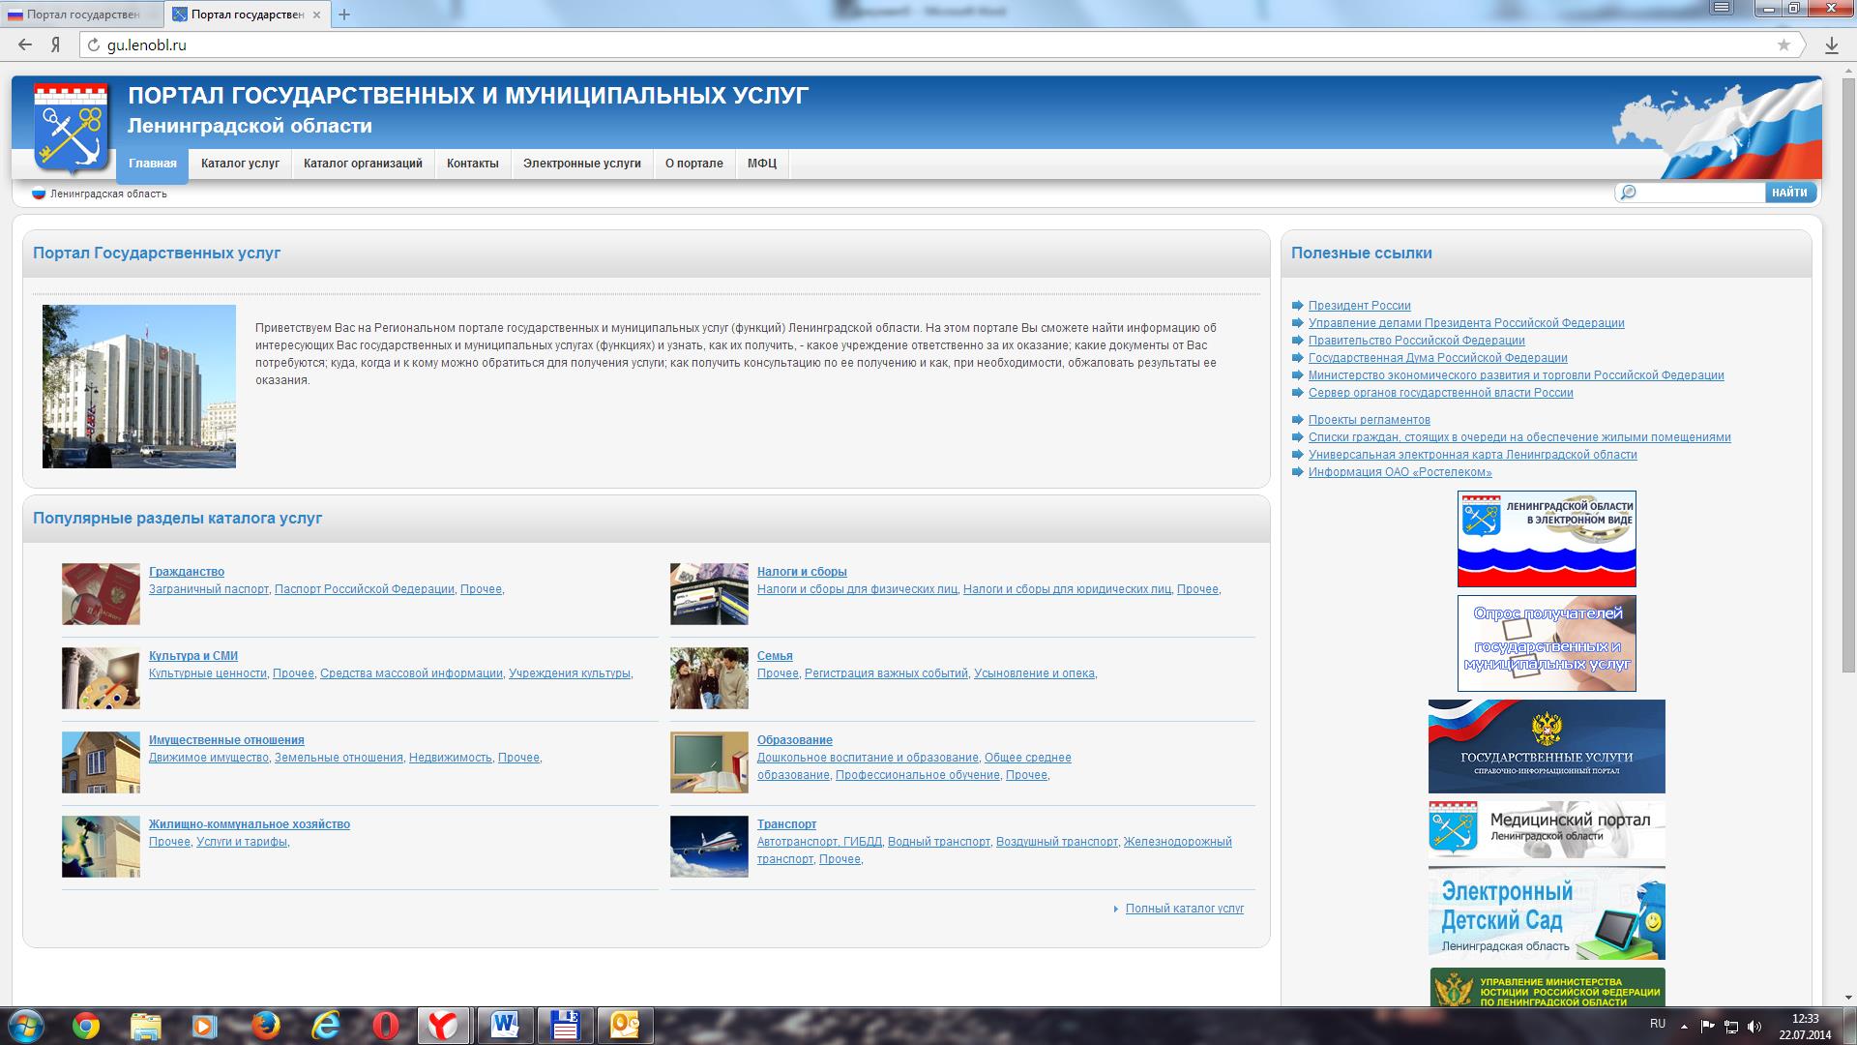Click the RU language indicator
This screenshot has height=1045, width=1857.
tap(1658, 1024)
